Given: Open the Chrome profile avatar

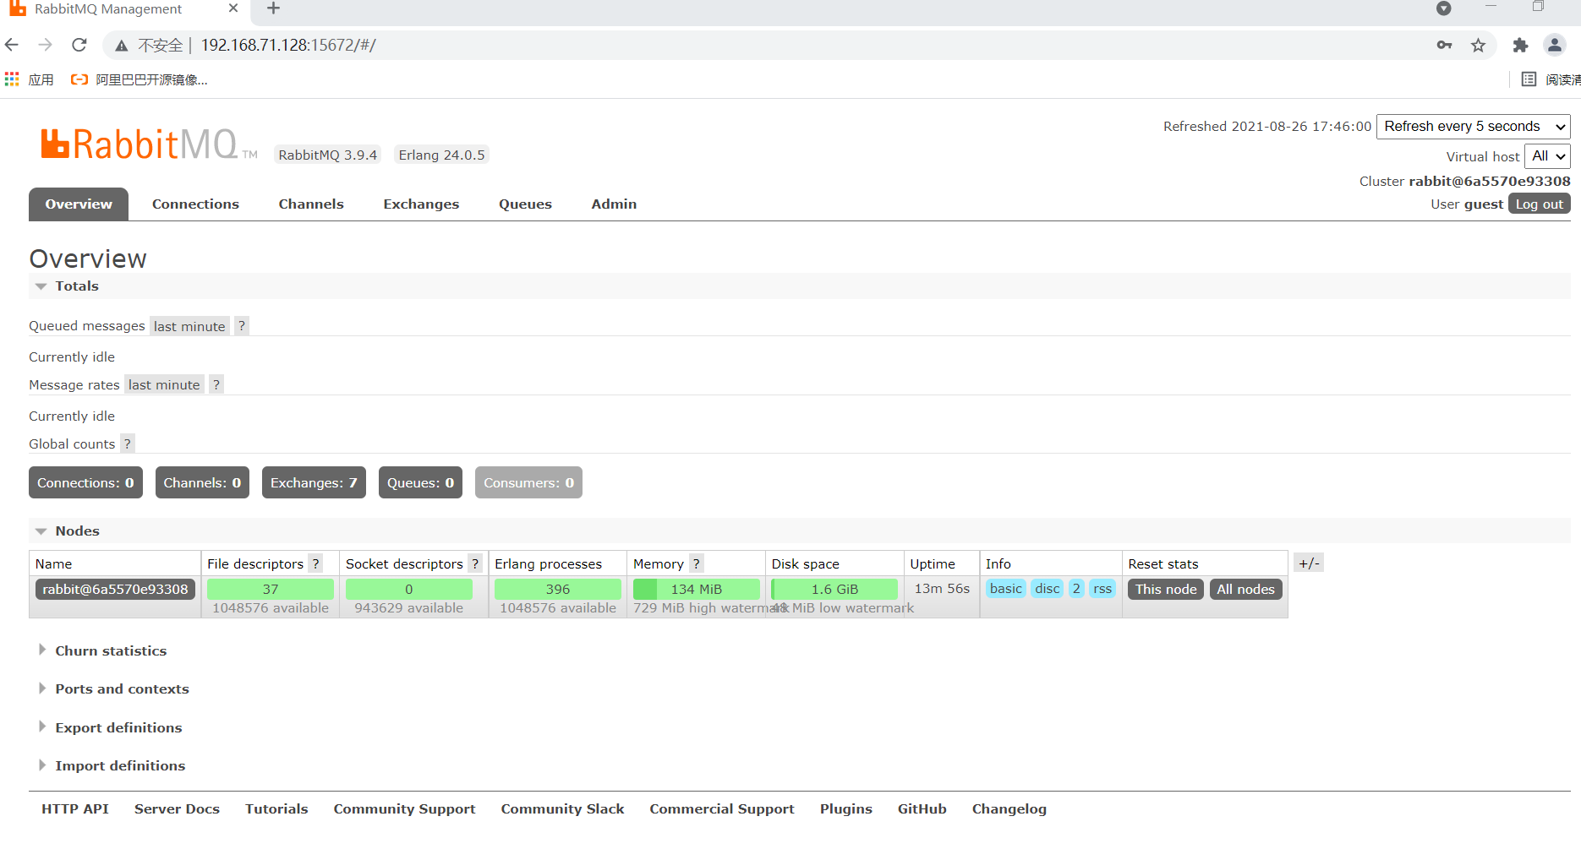Looking at the screenshot, I should (1555, 45).
